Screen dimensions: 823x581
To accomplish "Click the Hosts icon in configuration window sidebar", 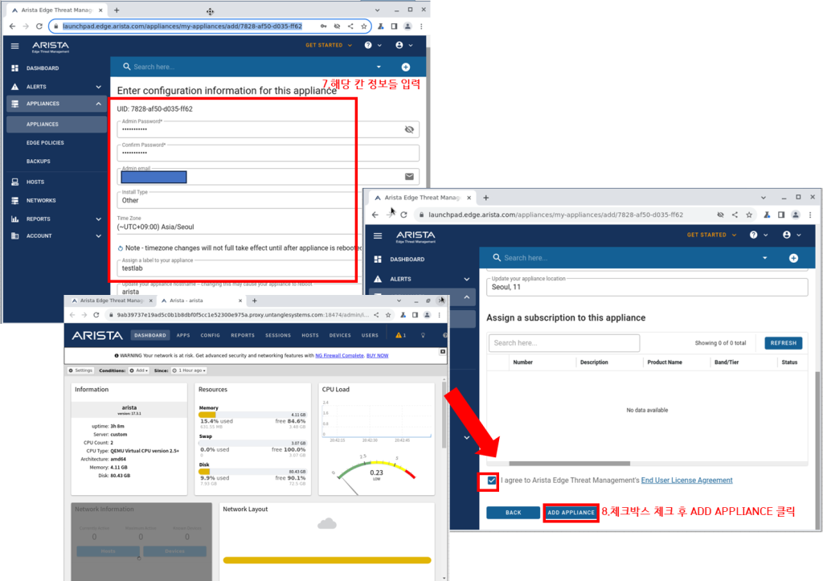I will point(14,182).
